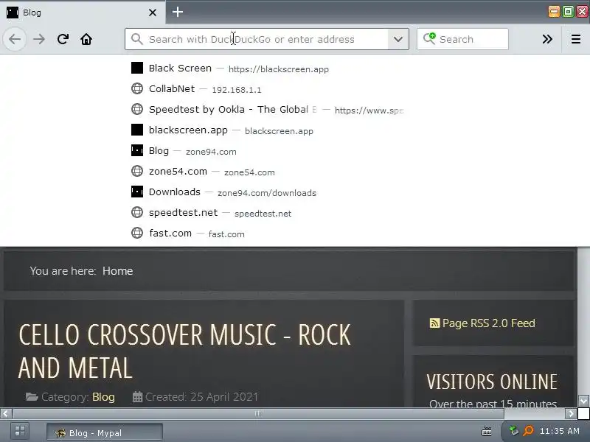This screenshot has height=442, width=590.
Task: Click globe icon beside CollabNet
Action: [x=137, y=88]
